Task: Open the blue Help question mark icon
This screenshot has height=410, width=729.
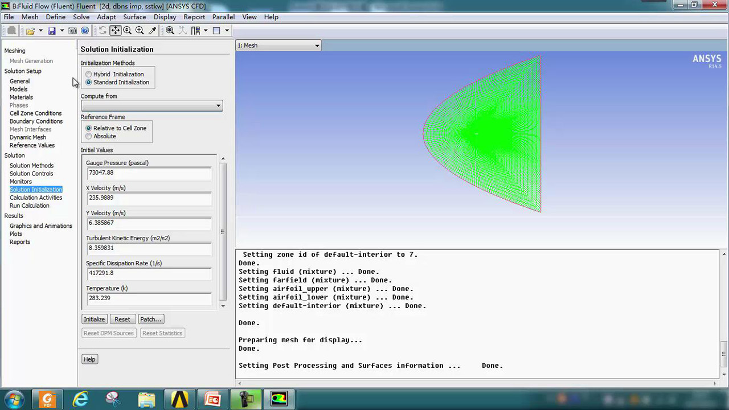Action: pyautogui.click(x=85, y=31)
